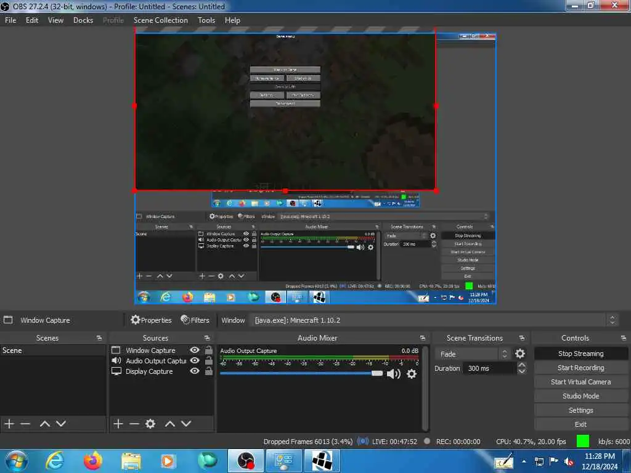
Task: Open the Help menu
Action: point(232,20)
